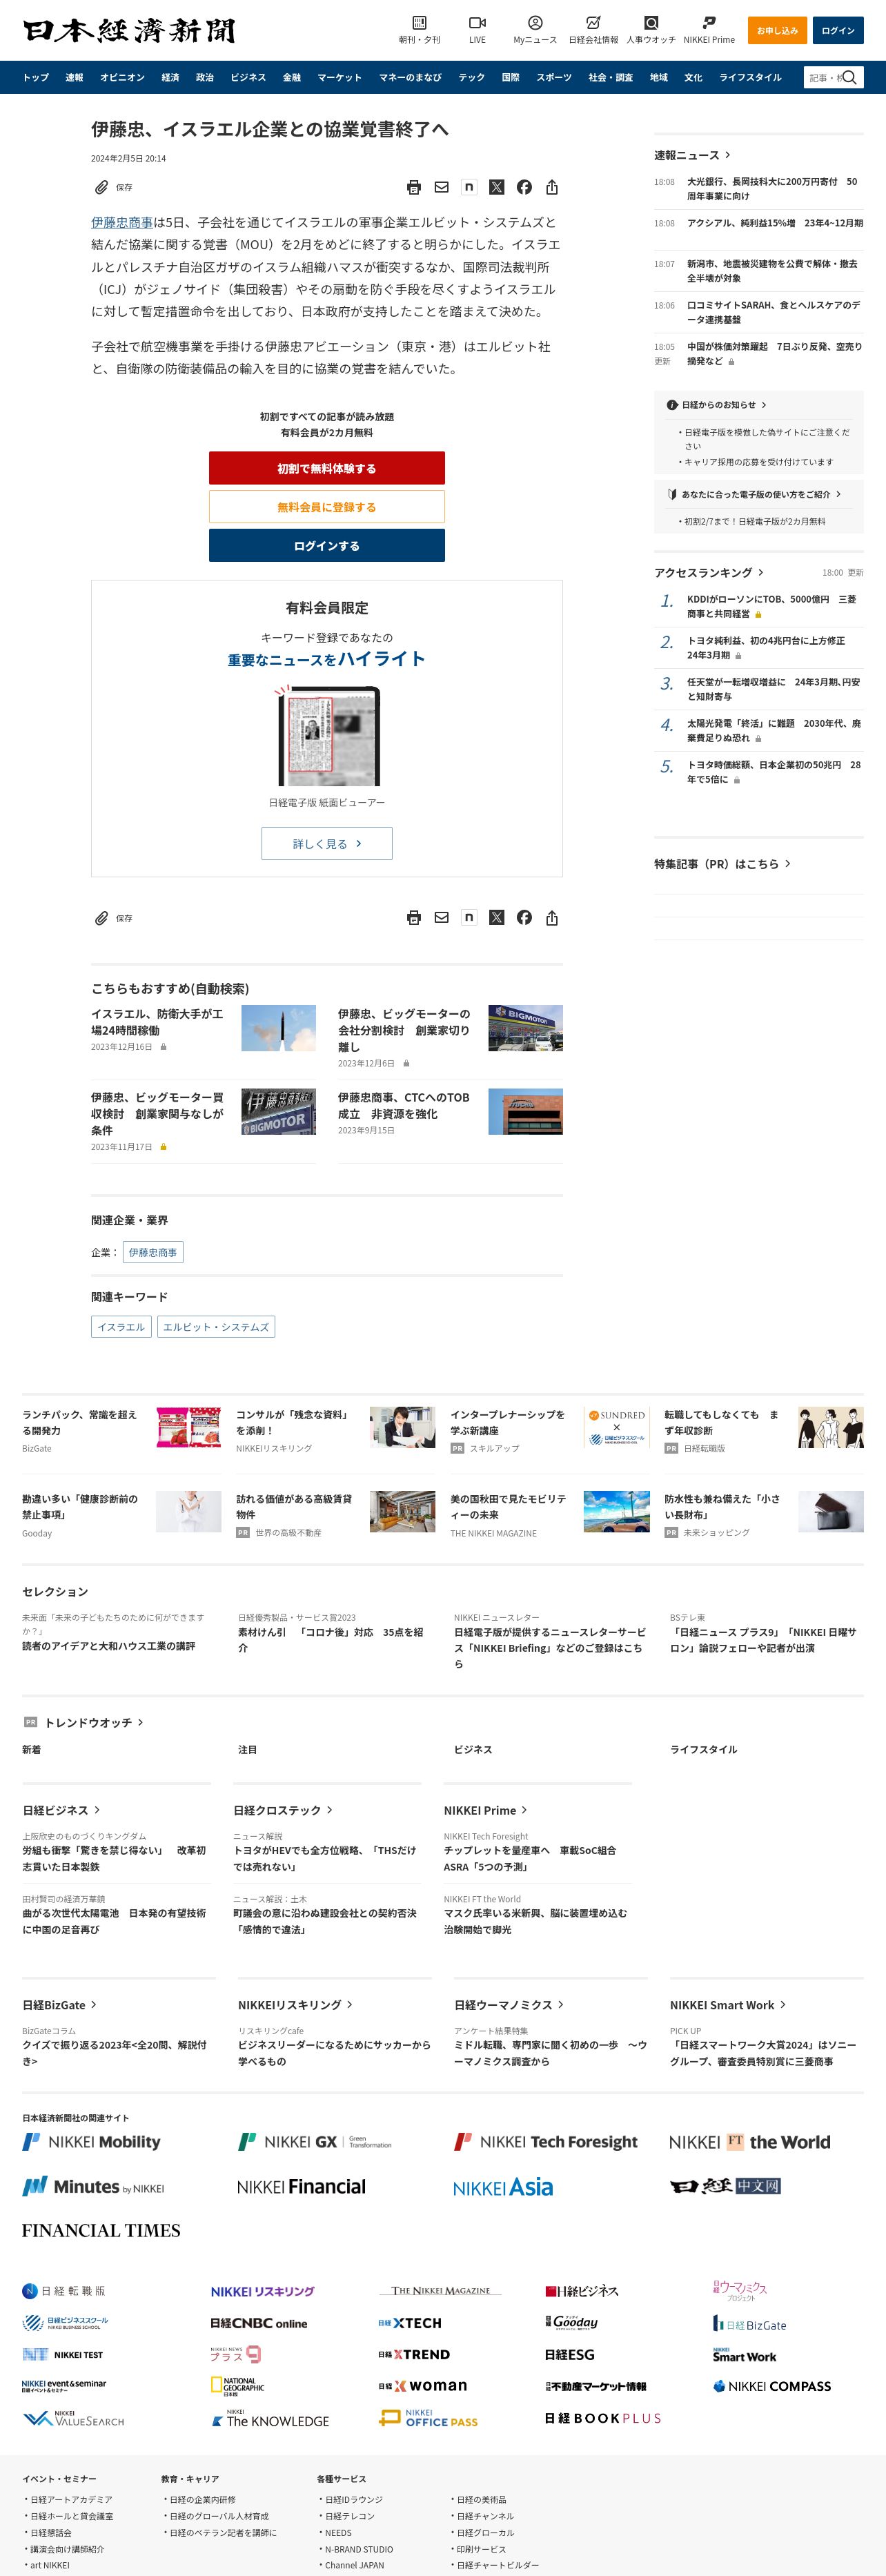Open the 日経BizGate section chevron
The width and height of the screenshot is (886, 2576).
pos(94,2005)
